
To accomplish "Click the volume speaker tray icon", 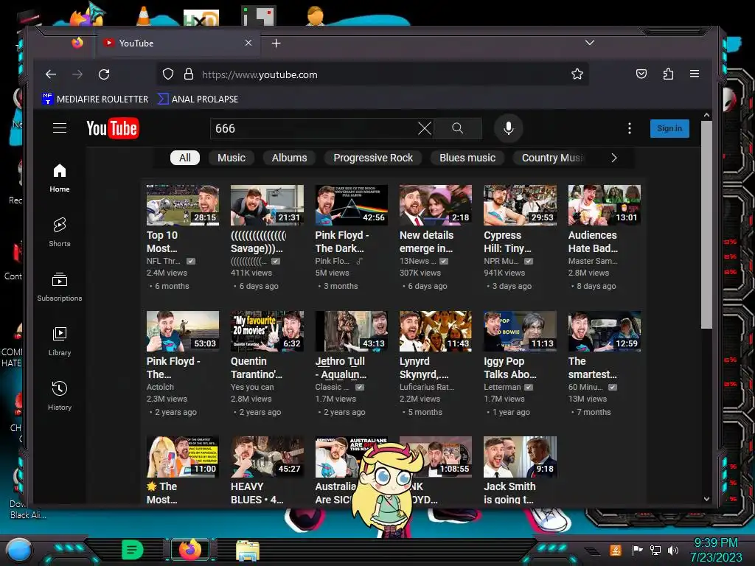I will coord(673,550).
